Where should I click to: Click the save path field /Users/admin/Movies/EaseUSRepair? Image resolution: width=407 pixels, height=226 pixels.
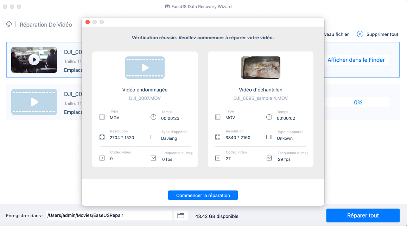(109, 215)
